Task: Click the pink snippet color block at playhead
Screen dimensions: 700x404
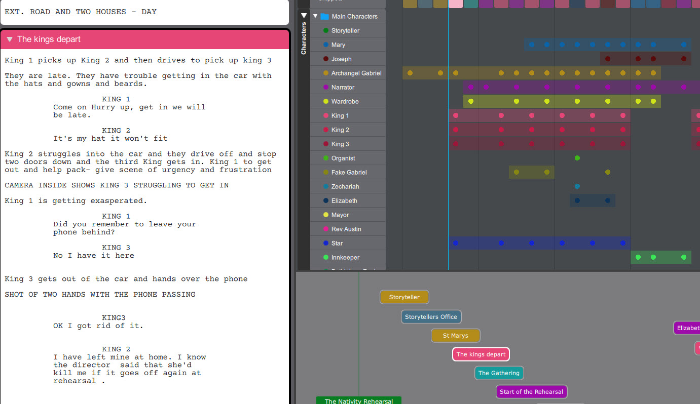Action: 455,4
